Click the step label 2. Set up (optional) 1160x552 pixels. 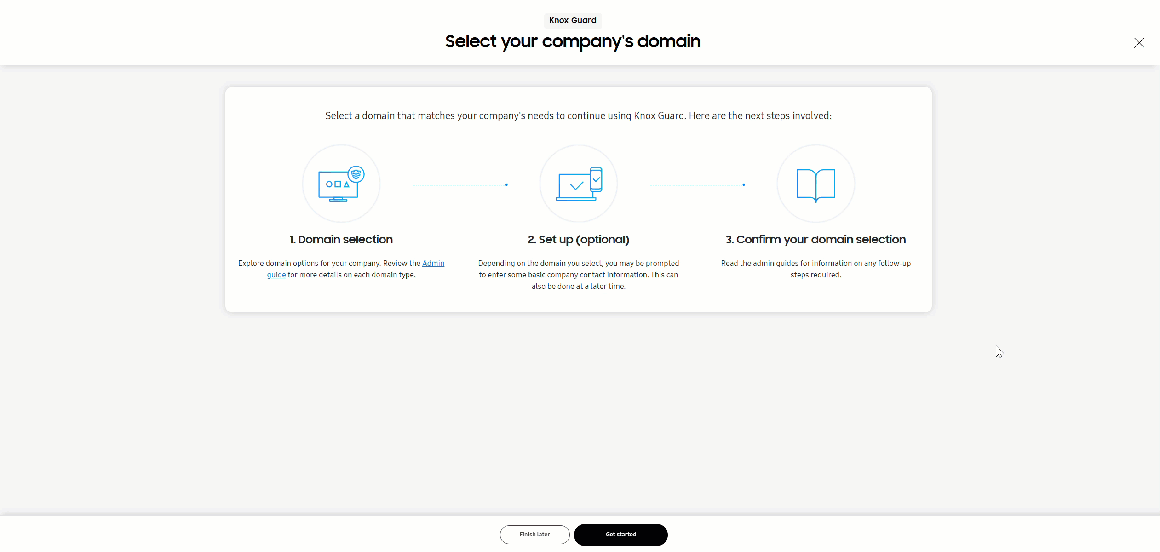[578, 239]
